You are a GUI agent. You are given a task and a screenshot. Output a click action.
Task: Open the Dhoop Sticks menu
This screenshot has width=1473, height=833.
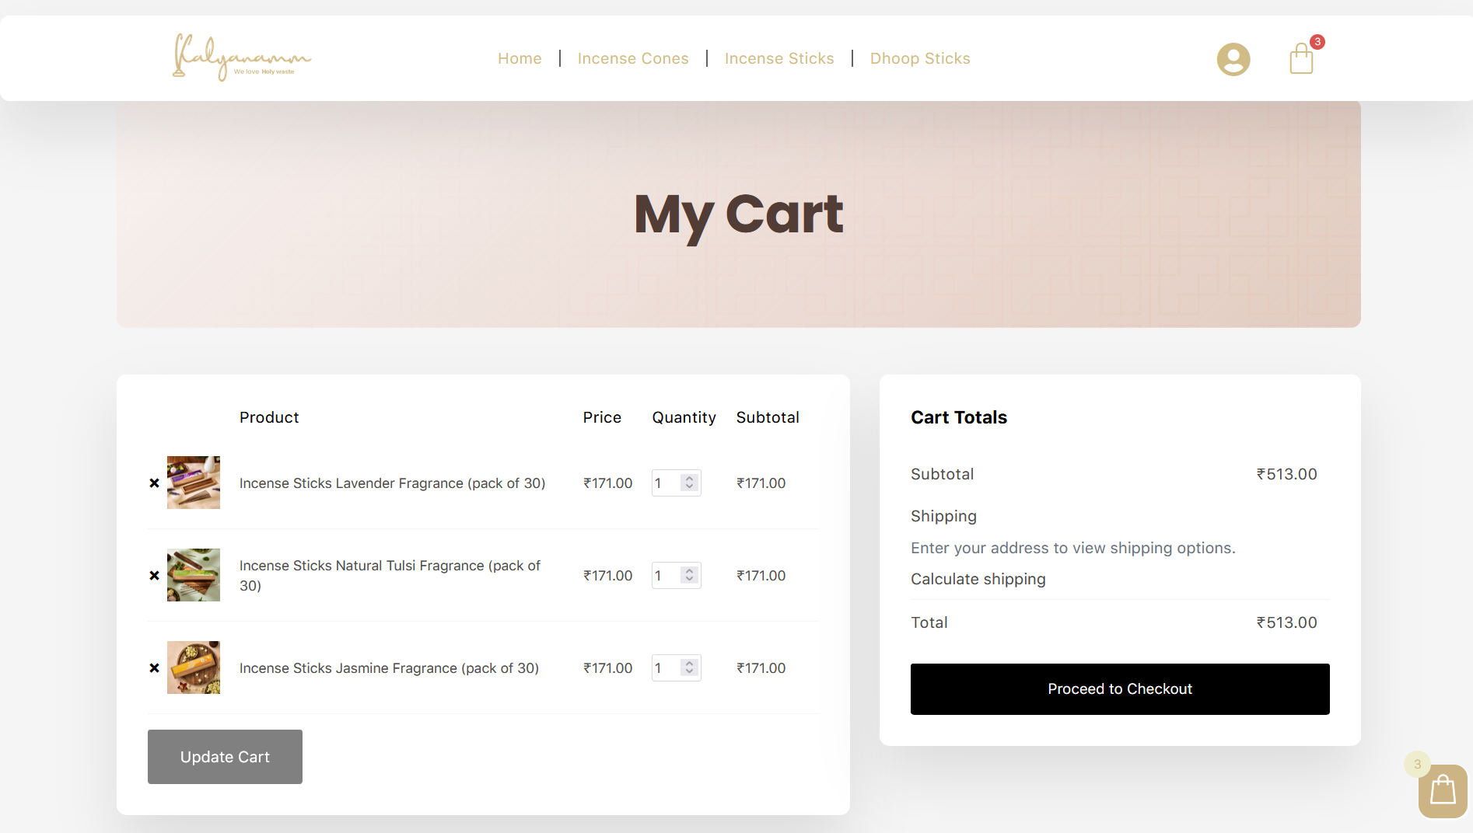(920, 58)
